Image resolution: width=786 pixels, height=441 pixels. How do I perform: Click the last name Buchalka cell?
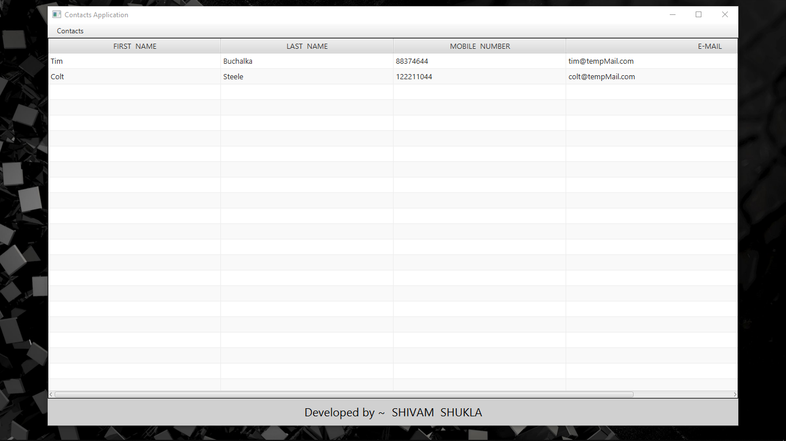point(238,61)
